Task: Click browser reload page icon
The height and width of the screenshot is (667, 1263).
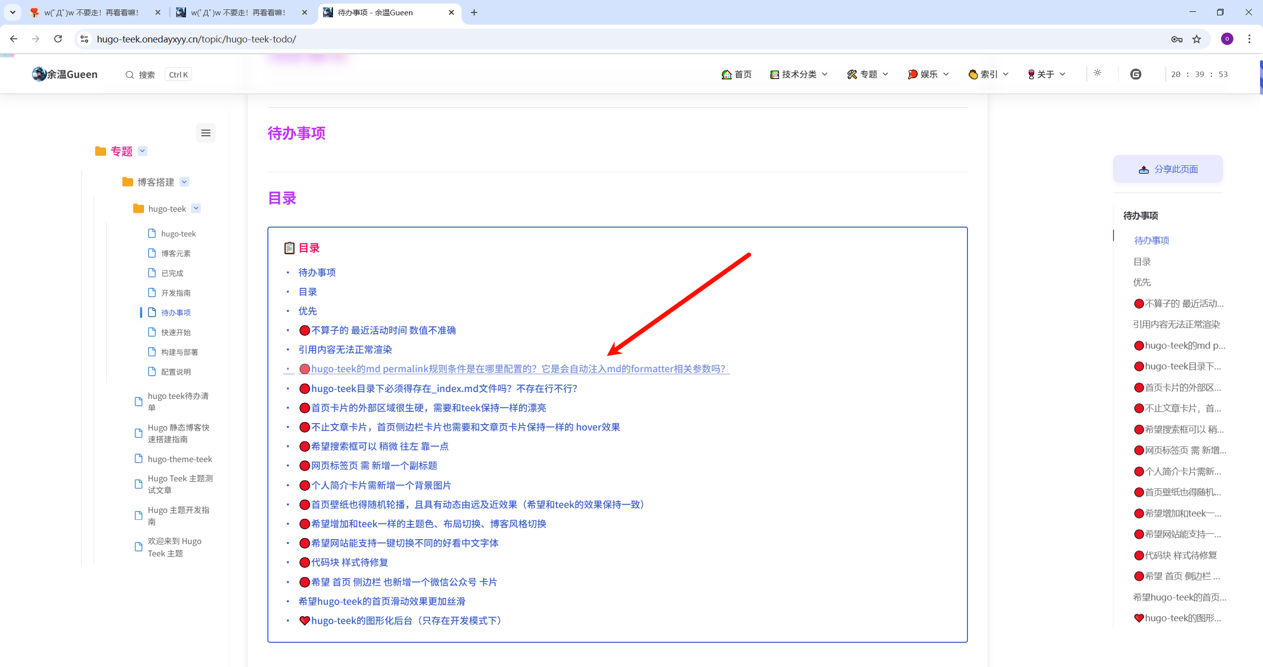Action: tap(58, 39)
